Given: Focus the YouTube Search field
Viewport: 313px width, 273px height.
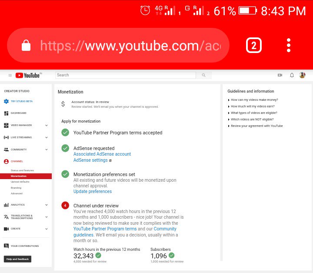Looking at the screenshot, I should coord(125,75).
